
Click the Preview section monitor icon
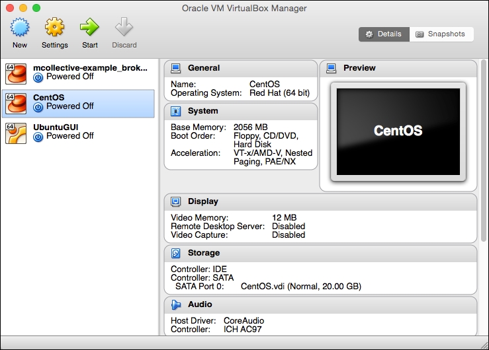(332, 68)
